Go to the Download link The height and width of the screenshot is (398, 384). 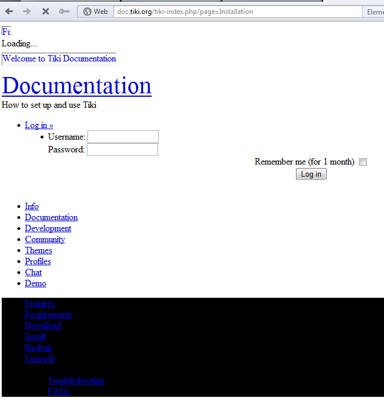(x=43, y=326)
